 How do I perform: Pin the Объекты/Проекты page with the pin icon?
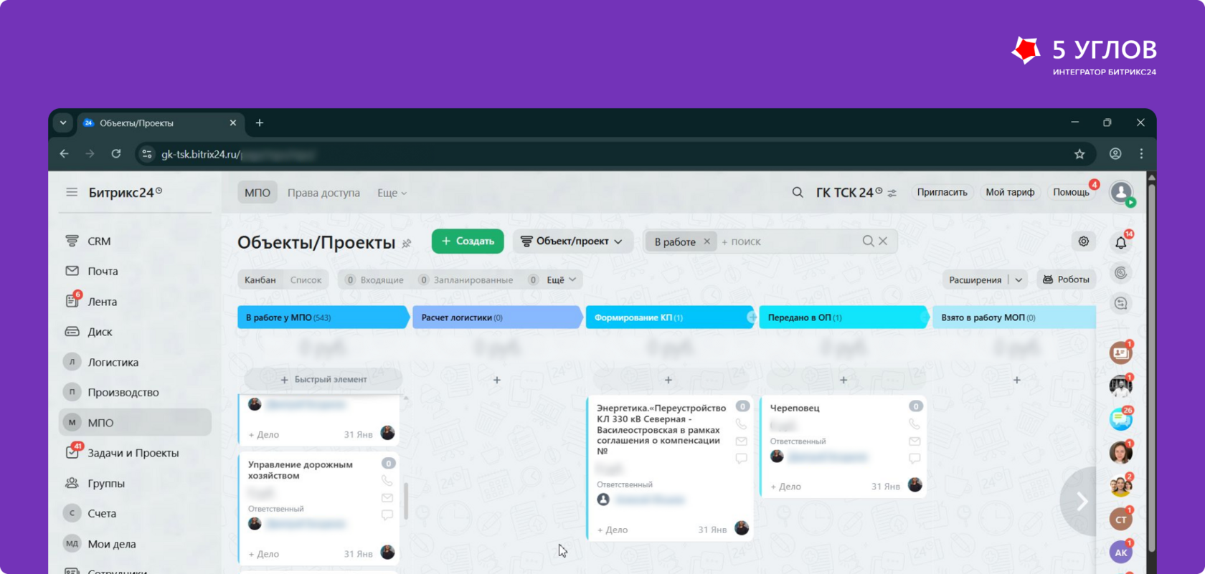click(407, 244)
